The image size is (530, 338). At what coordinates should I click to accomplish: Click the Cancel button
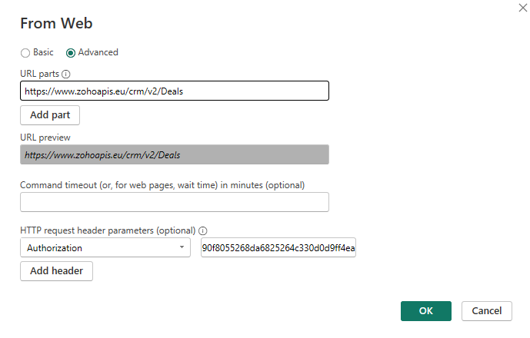tap(487, 311)
